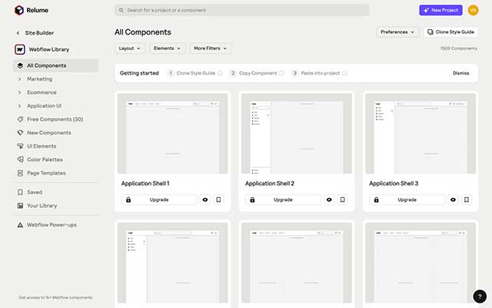Preview Application Shell 1 with eye icon
Screen dimensions: 492x308
point(205,199)
